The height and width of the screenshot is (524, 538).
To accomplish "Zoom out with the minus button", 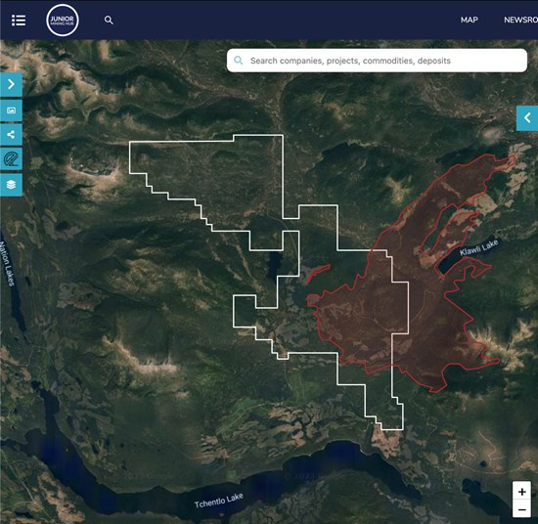I will tap(522, 509).
